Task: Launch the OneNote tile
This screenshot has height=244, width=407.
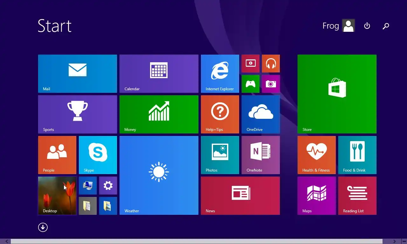Action: click(261, 155)
